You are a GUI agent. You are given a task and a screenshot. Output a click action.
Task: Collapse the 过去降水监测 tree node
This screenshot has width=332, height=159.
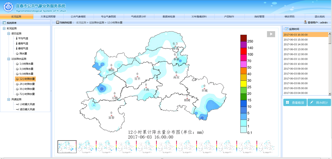coord(9,59)
